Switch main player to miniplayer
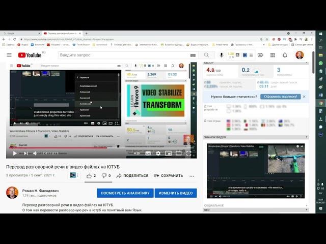This screenshot has width=326, height=244. coord(168,154)
